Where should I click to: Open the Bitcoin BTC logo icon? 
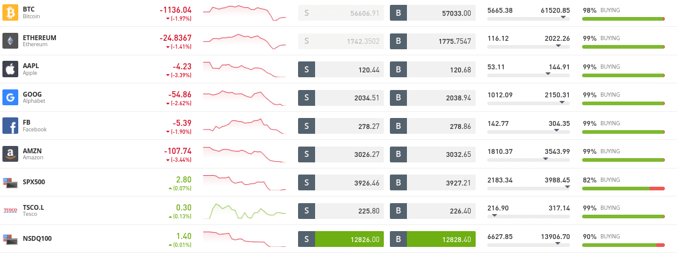(10, 13)
